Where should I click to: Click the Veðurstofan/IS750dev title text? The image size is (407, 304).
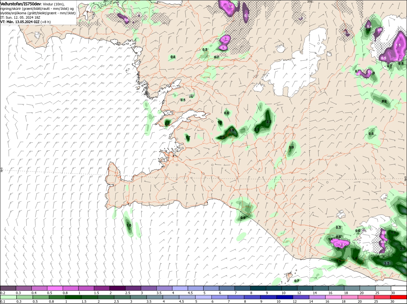point(21,3)
